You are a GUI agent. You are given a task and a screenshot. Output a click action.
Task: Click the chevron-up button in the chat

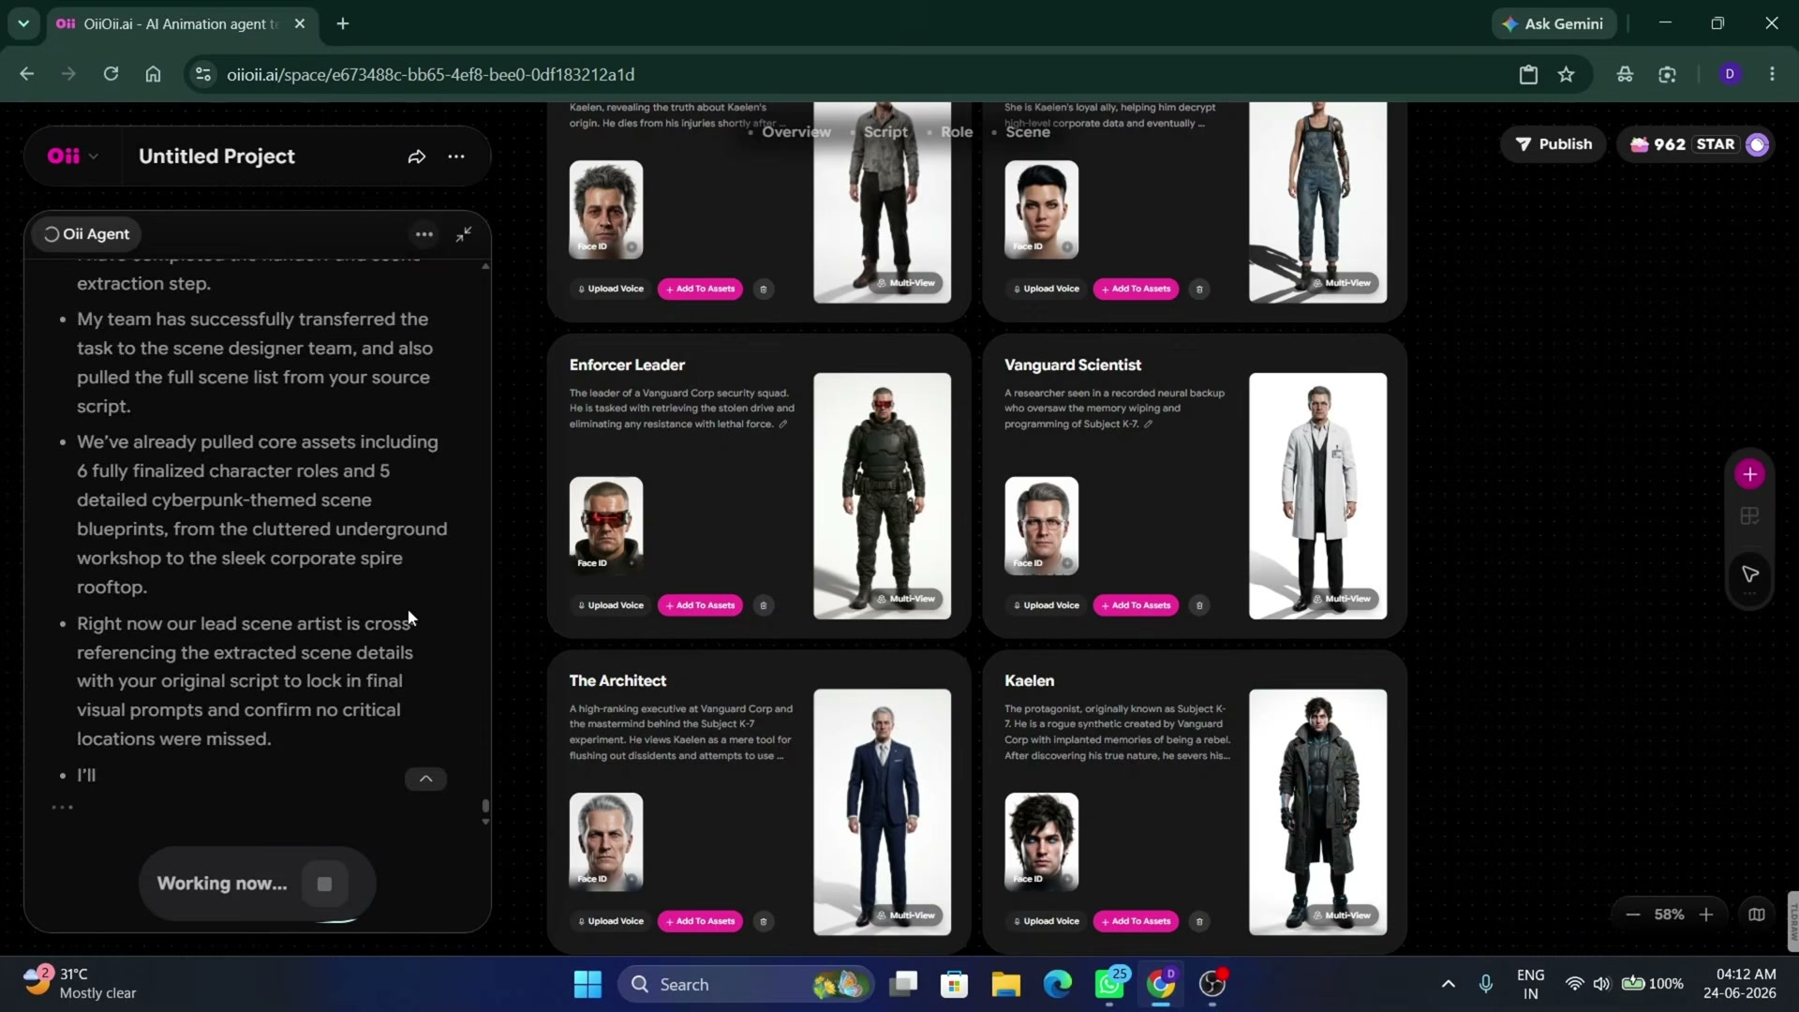point(425,779)
